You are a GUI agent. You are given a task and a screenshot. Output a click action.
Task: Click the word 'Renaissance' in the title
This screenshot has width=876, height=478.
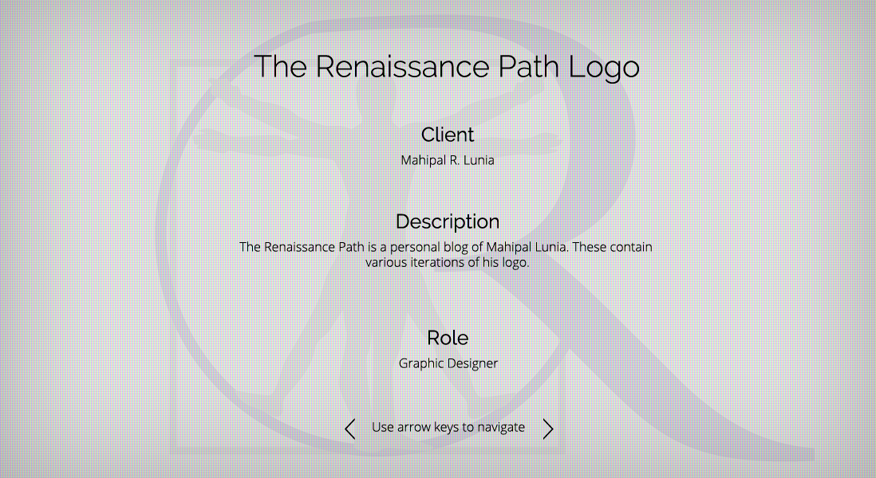coord(403,66)
